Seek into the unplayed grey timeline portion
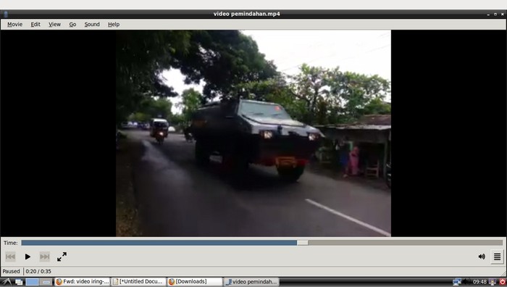Screen dimensions: 507x287 coord(405,243)
